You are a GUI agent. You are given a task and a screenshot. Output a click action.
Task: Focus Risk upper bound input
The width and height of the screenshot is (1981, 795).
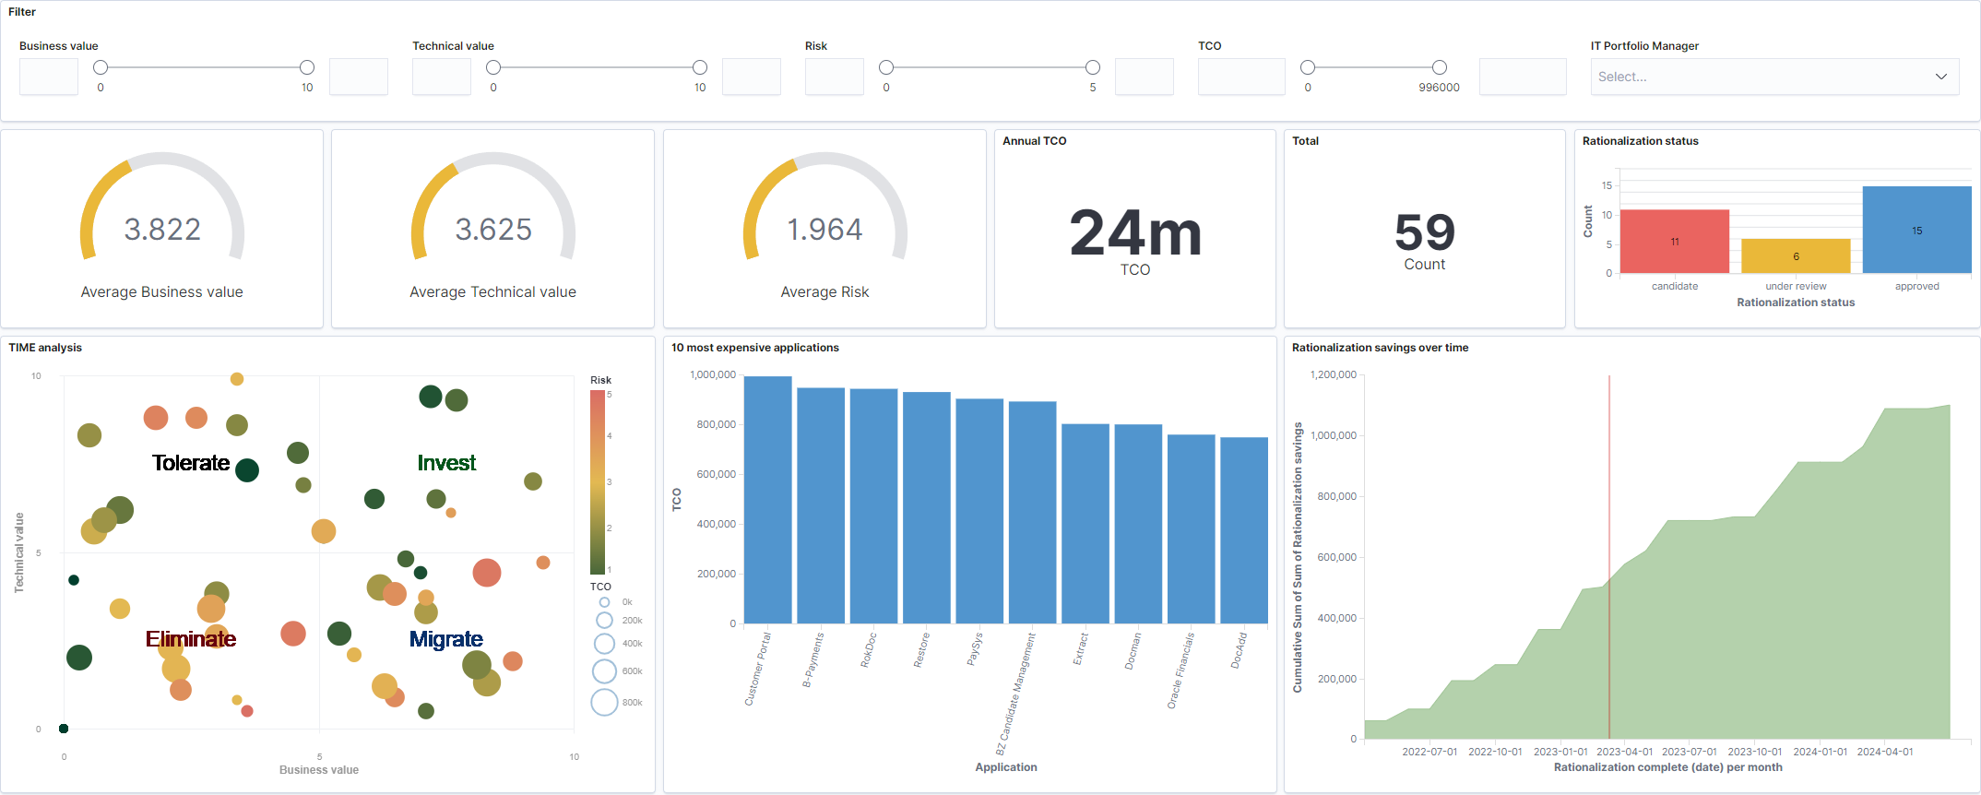pyautogui.click(x=1145, y=77)
